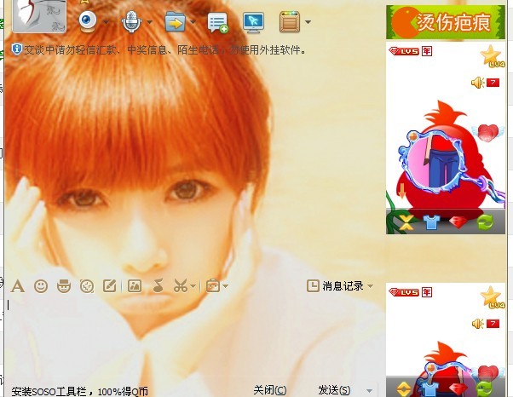The image size is (513, 397).
Task: Expand the 消息记录 dropdown arrow
Action: pyautogui.click(x=370, y=286)
